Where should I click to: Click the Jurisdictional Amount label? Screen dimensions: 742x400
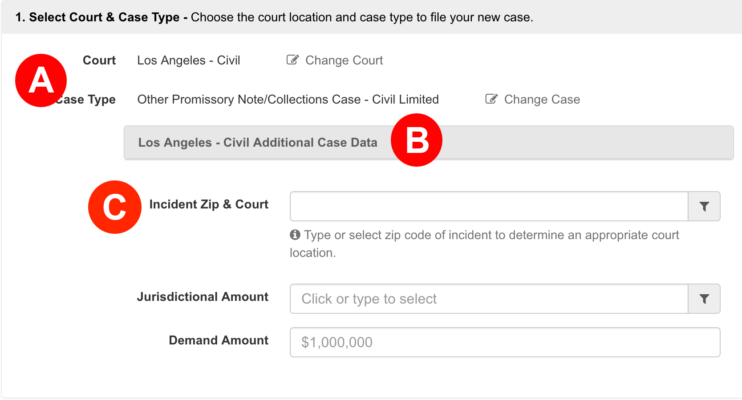[203, 297]
